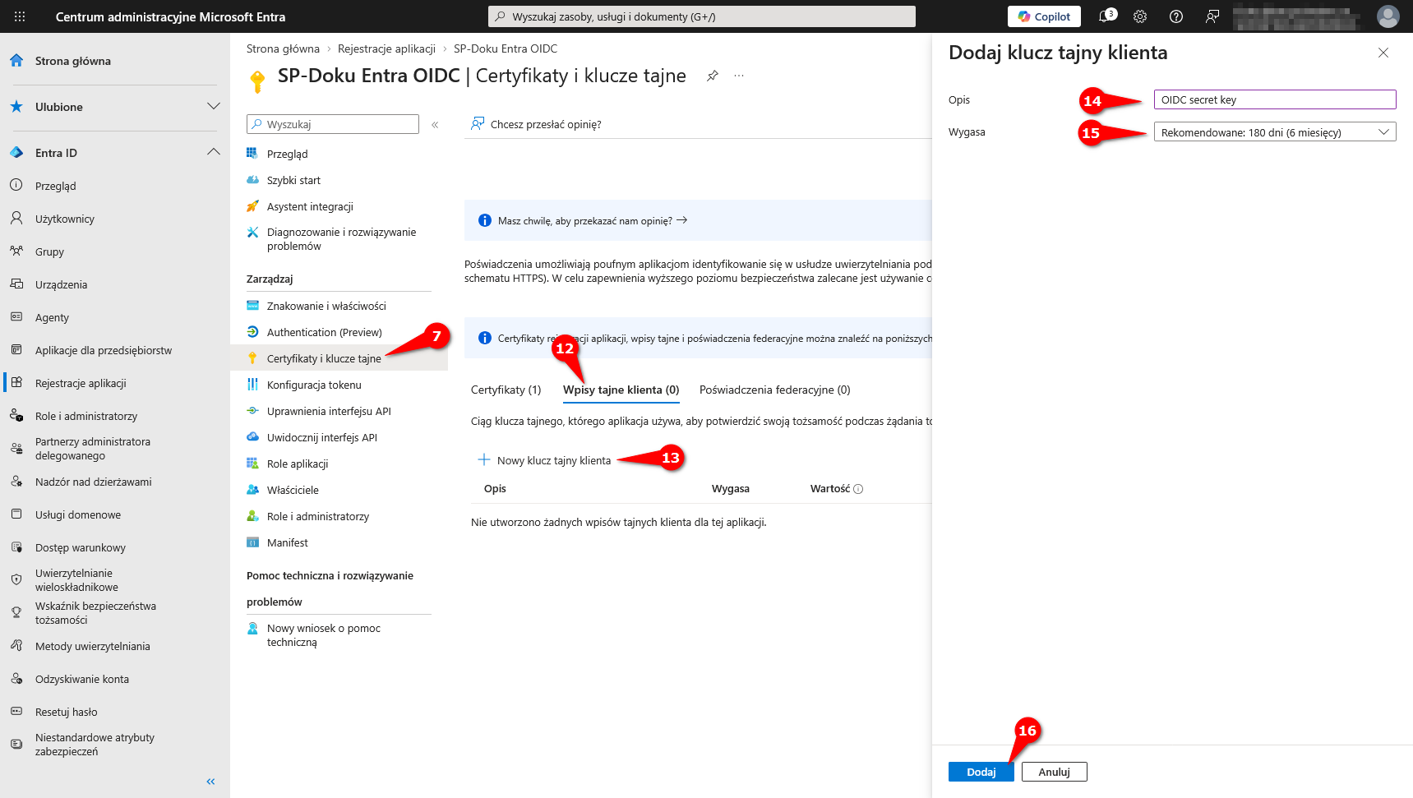Pin the page with pin icon

[x=713, y=76]
